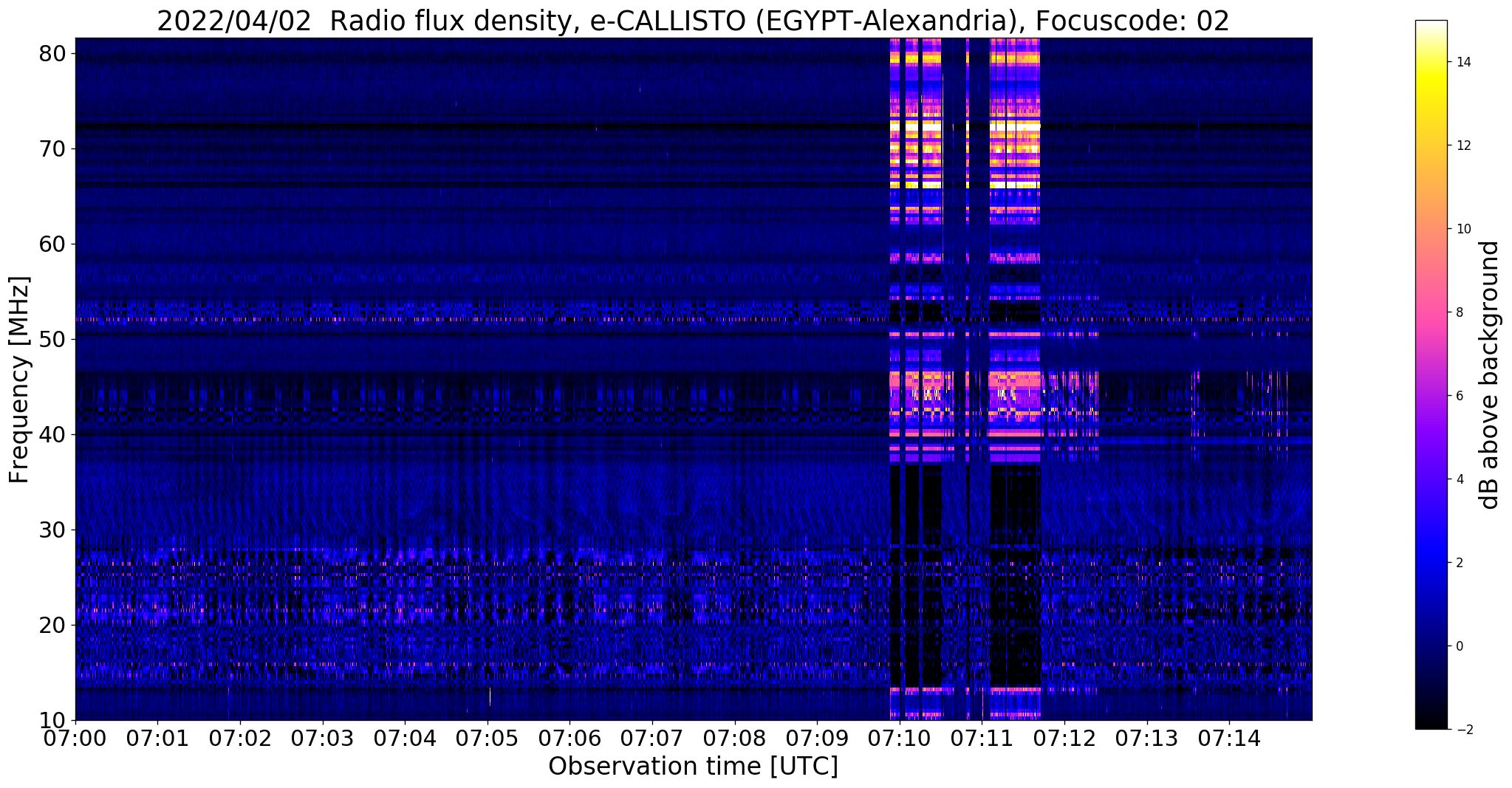The width and height of the screenshot is (1512, 788).
Task: Click the 07:03 time tick label
Action: pyautogui.click(x=323, y=738)
